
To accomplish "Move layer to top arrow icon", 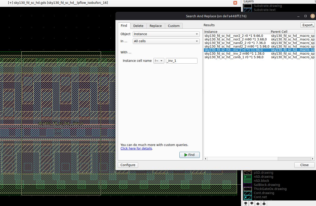I will pos(264,203).
